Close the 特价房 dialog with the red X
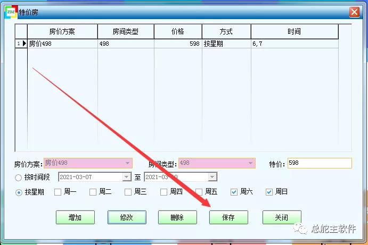Image resolution: width=368 pixels, height=245 pixels. pos(354,12)
